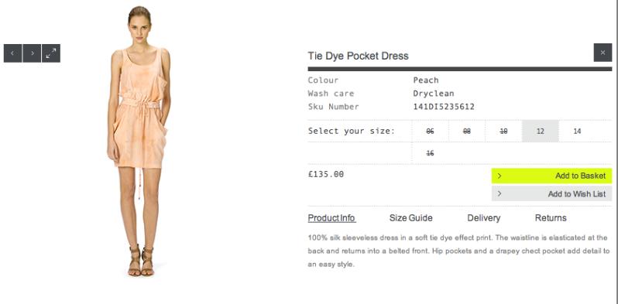
Task: Open the Product Info tab
Action: pyautogui.click(x=332, y=218)
